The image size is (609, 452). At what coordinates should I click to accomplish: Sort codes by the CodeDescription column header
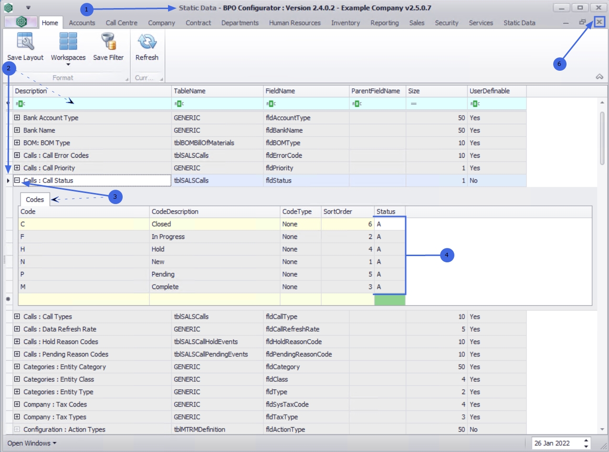[215, 211]
